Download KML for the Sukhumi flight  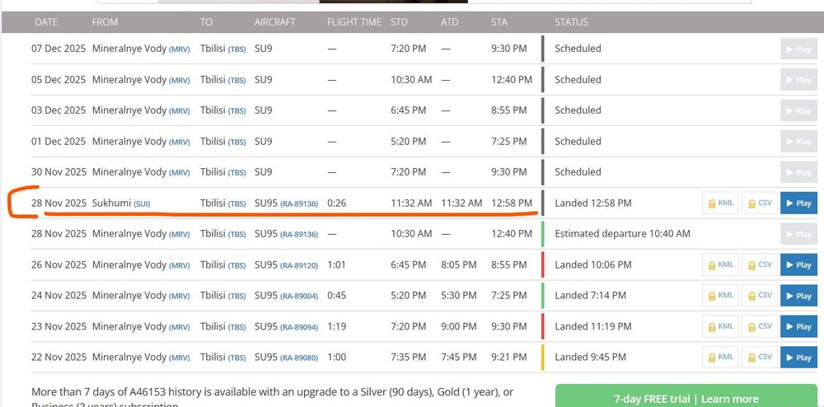720,203
